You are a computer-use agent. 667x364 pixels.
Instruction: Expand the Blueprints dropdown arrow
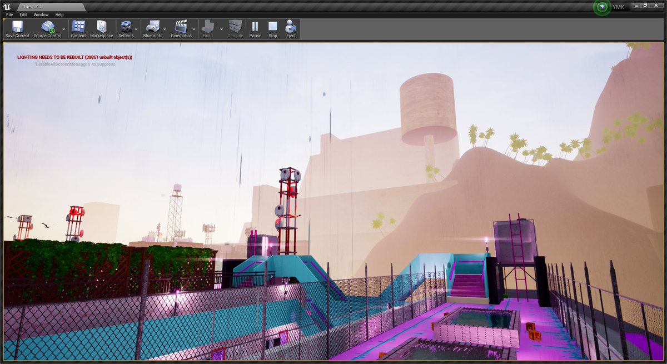(165, 29)
